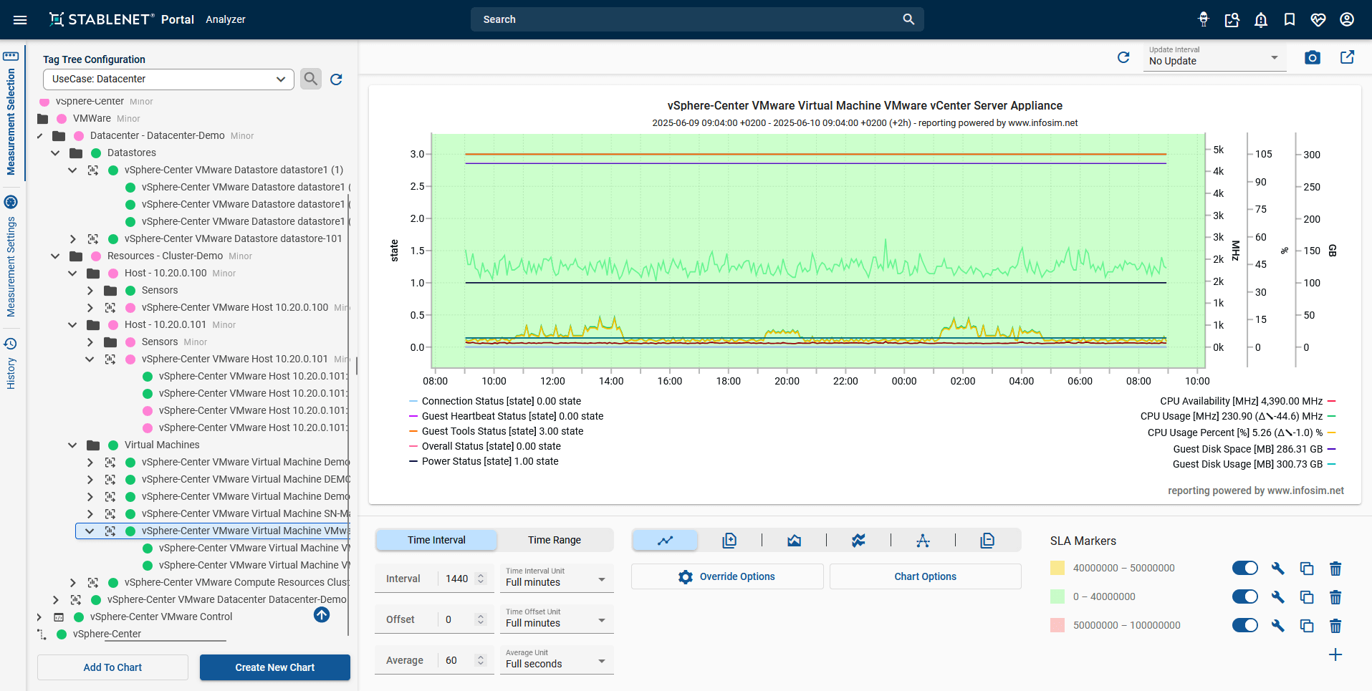Focus the top Search input field
Image resolution: width=1372 pixels, height=691 pixels.
688,19
